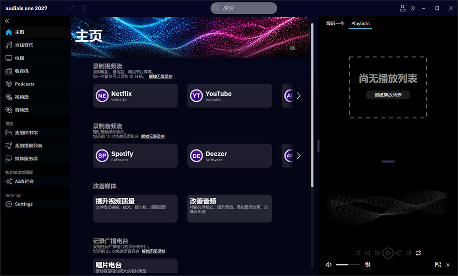Open the user account icon
The width and height of the screenshot is (458, 276).
(402, 8)
